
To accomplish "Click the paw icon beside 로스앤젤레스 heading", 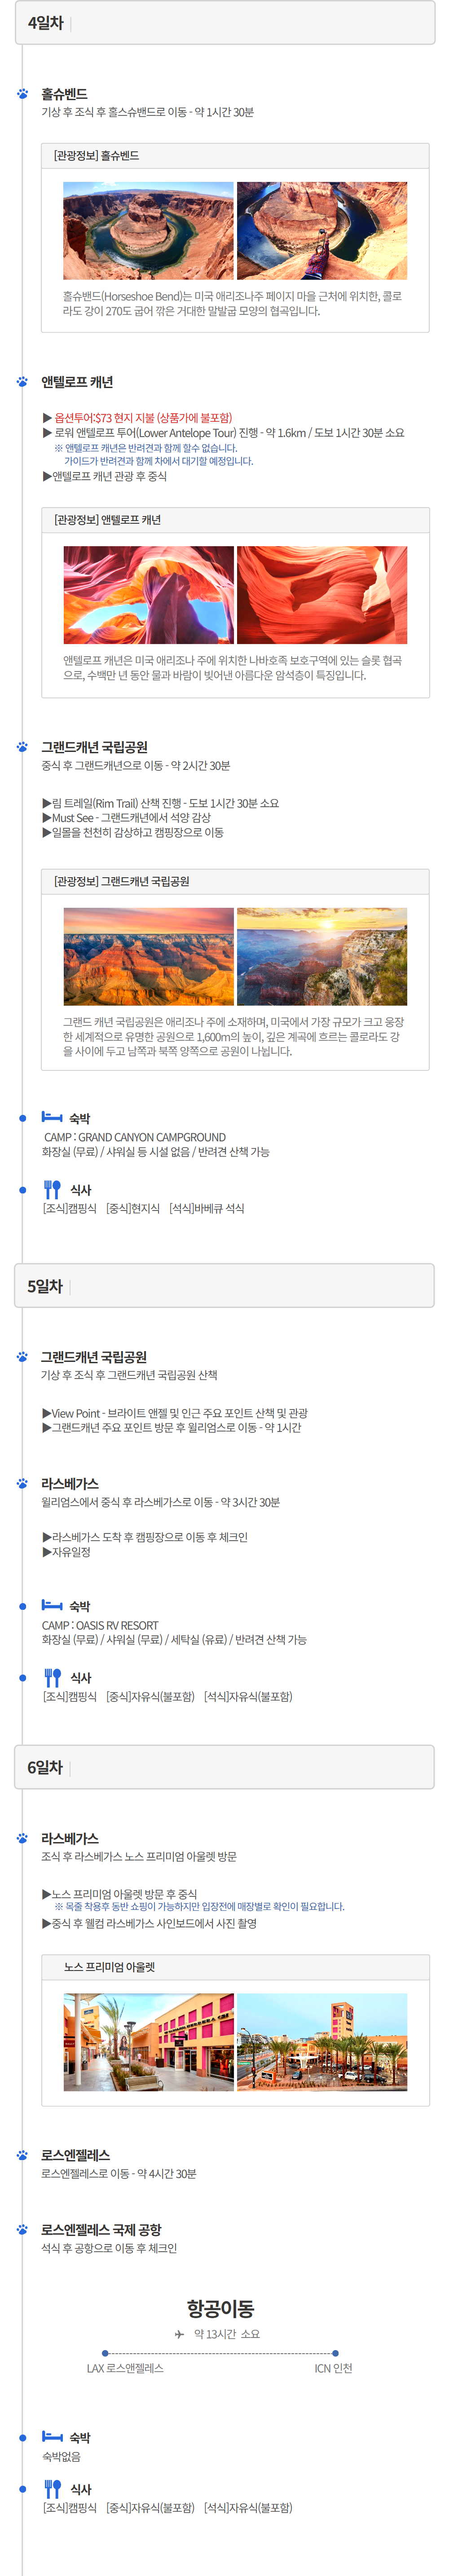I will 22,2155.
